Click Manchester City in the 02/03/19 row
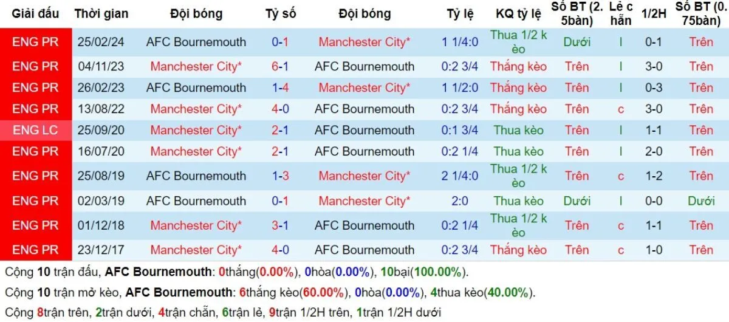This screenshot has width=729, height=322. [364, 200]
